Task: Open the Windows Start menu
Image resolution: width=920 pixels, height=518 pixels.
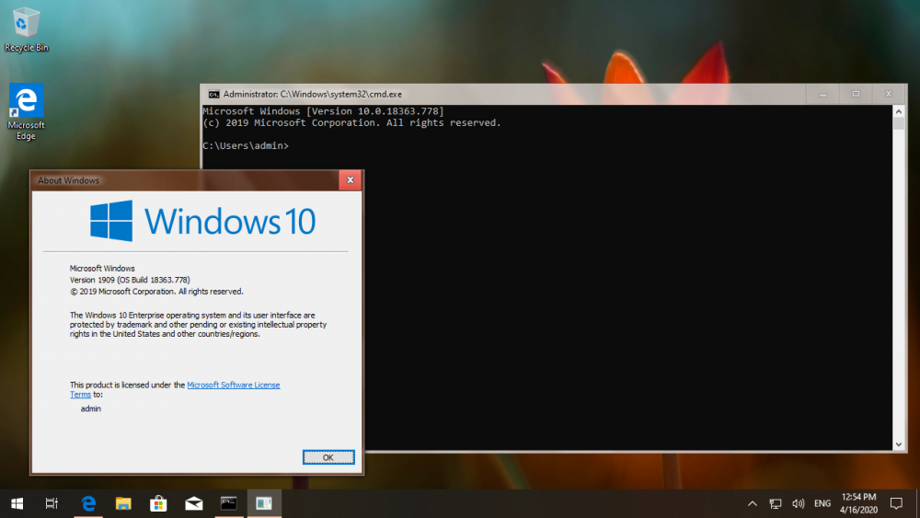Action: [x=17, y=503]
